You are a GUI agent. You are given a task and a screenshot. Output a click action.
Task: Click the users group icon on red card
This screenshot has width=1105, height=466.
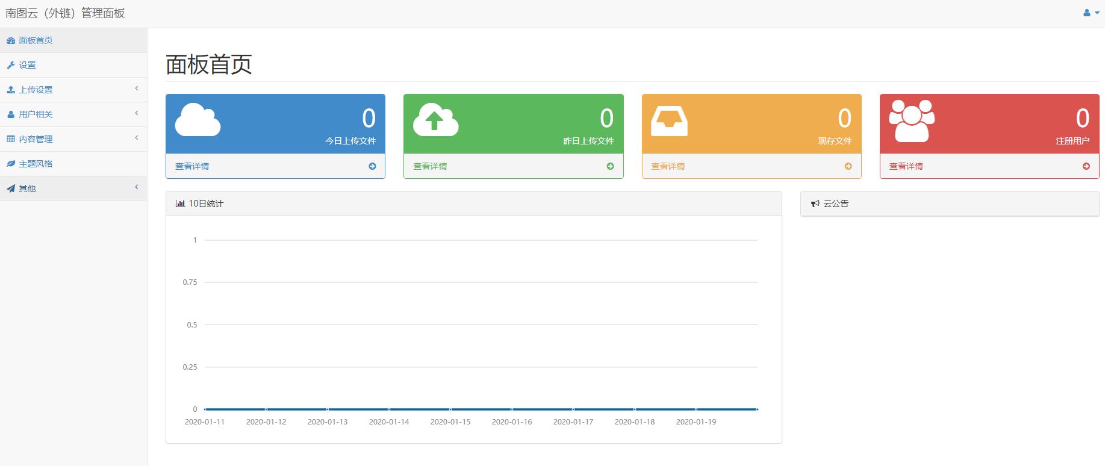[x=912, y=121]
